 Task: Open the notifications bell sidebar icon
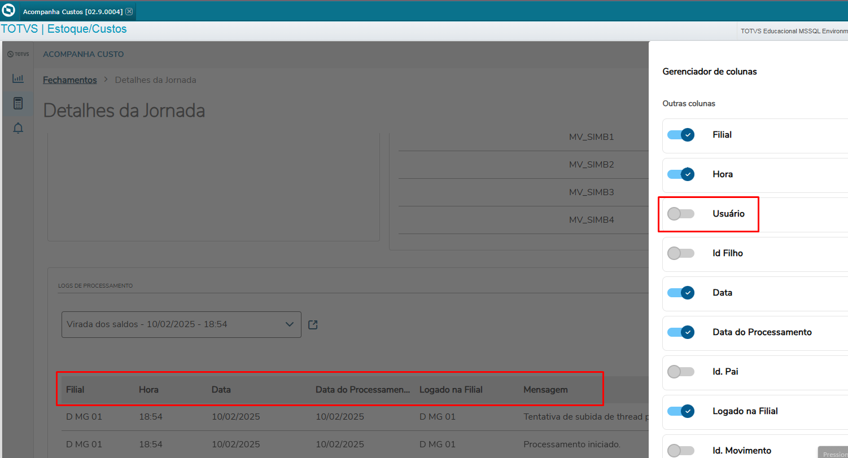(x=18, y=128)
